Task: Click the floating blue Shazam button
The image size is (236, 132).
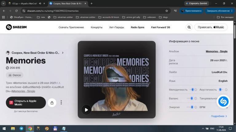Action: point(223,102)
